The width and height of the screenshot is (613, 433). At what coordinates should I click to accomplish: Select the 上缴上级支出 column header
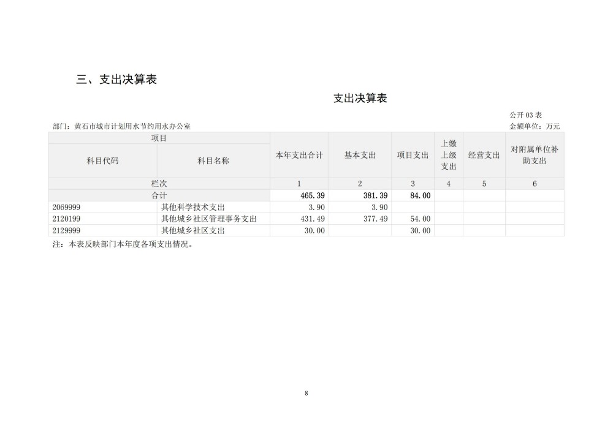(449, 155)
